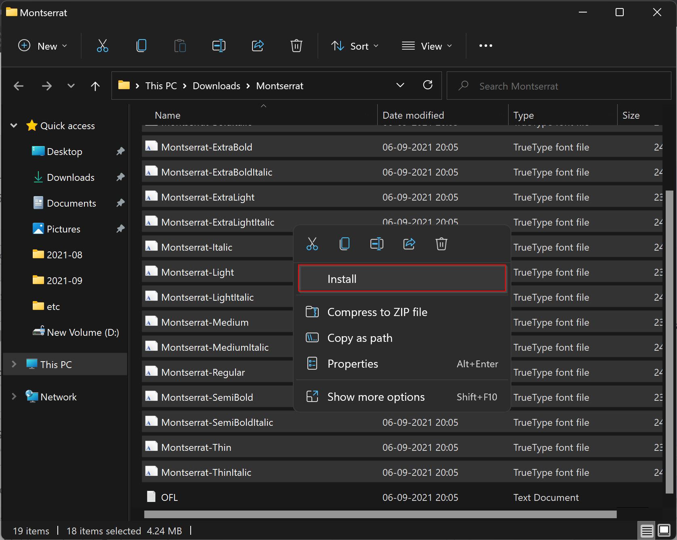
Task: Click the Delete trash icon in the toolbar
Action: (296, 46)
